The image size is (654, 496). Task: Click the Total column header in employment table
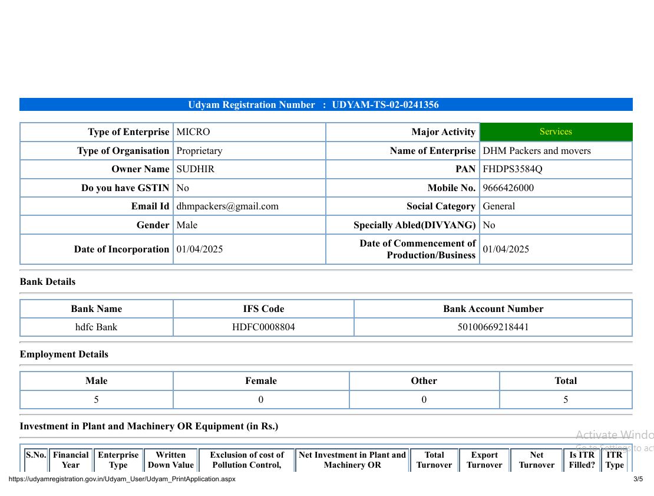tap(566, 381)
